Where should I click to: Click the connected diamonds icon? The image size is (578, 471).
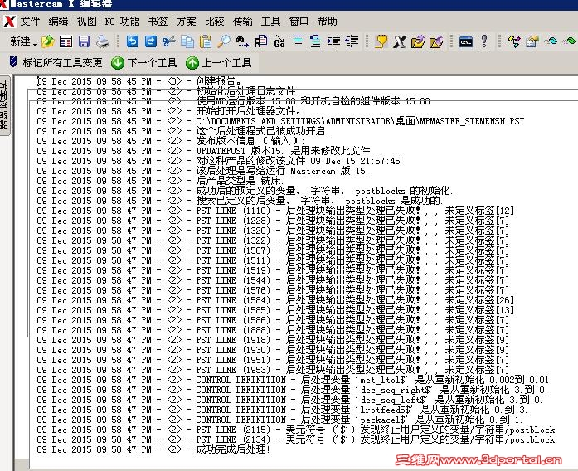coord(514,41)
